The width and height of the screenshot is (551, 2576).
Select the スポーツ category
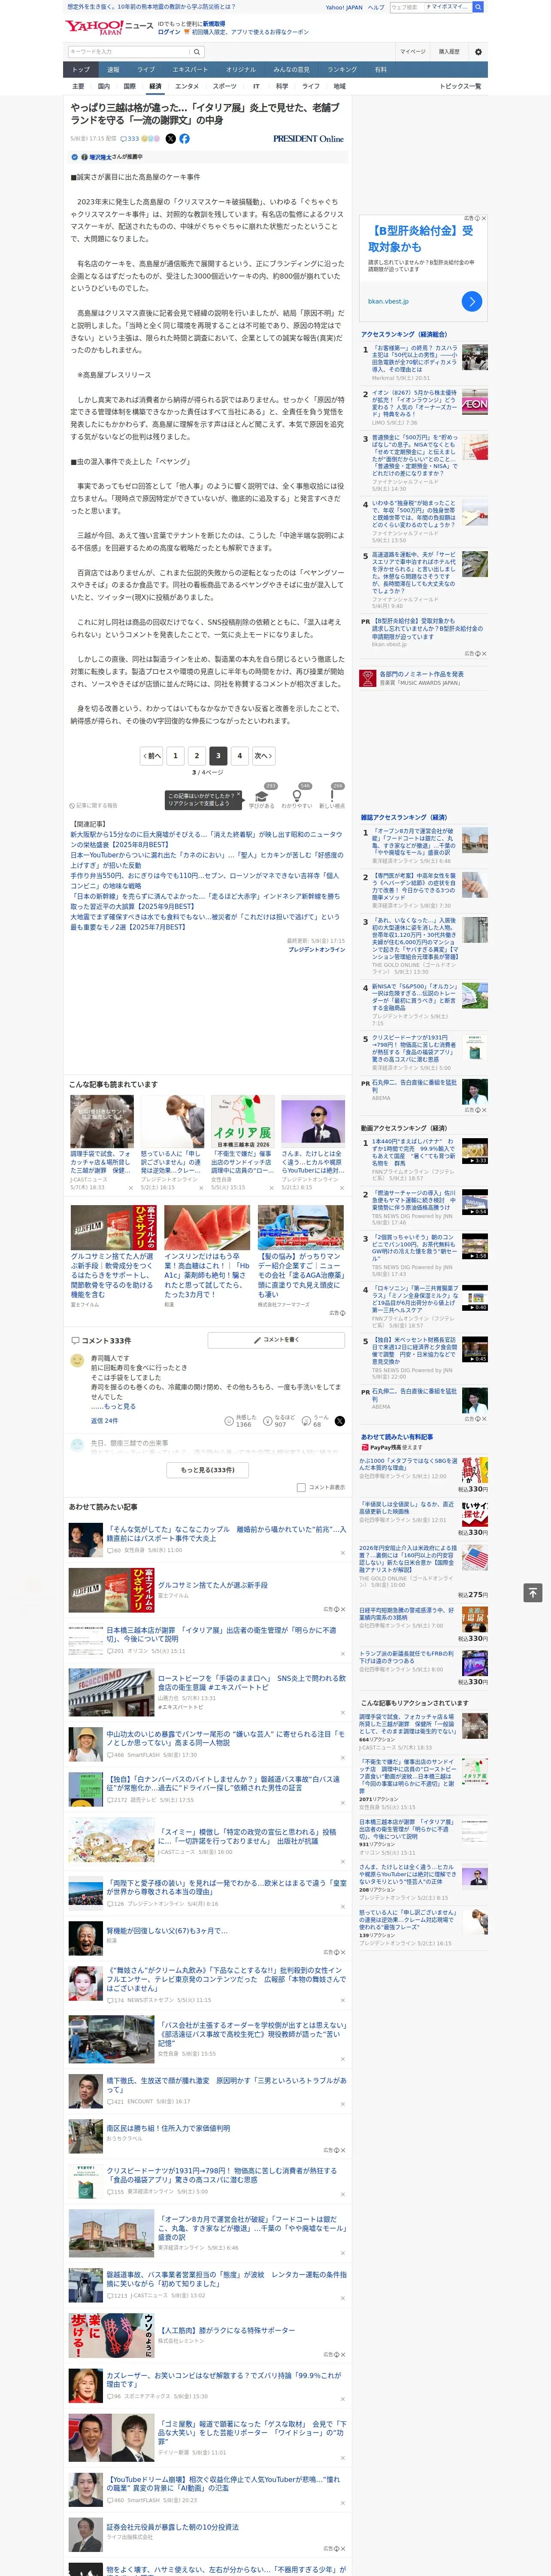(x=225, y=86)
